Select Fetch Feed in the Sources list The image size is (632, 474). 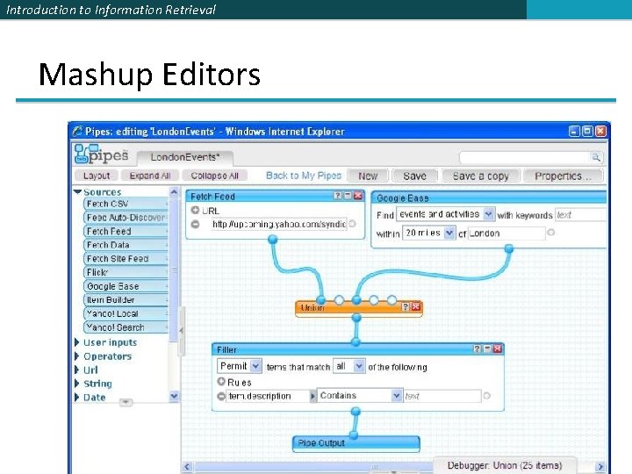pyautogui.click(x=126, y=231)
